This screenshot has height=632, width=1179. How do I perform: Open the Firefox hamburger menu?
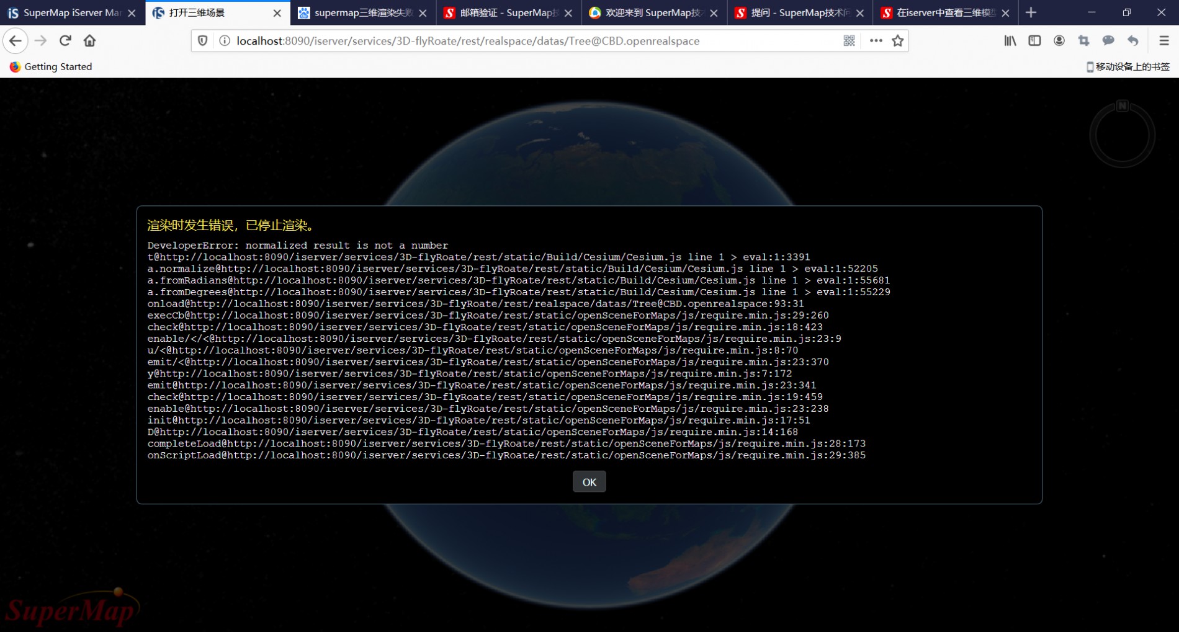click(x=1164, y=41)
